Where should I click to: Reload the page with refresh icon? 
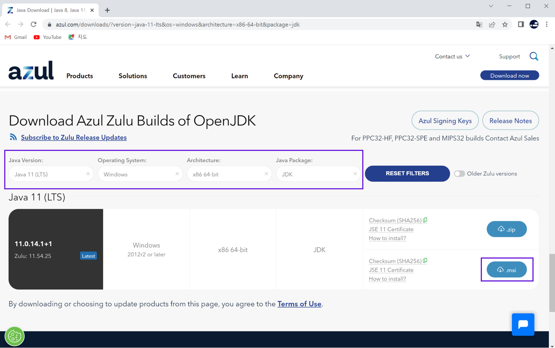[x=34, y=24]
